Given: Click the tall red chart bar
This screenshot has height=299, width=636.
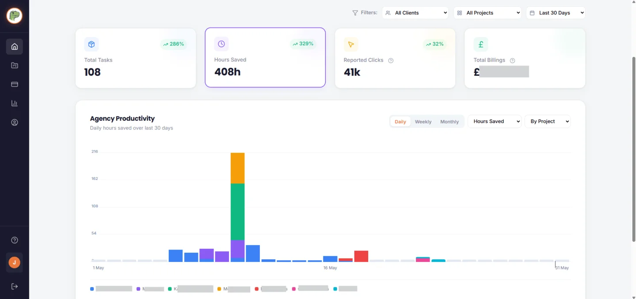Looking at the screenshot, I should [x=361, y=256].
